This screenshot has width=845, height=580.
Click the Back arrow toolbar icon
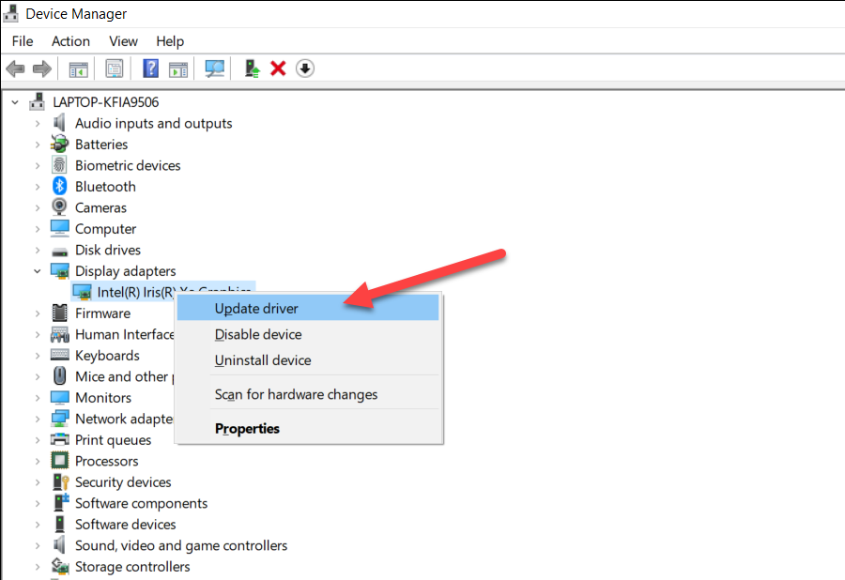[15, 69]
